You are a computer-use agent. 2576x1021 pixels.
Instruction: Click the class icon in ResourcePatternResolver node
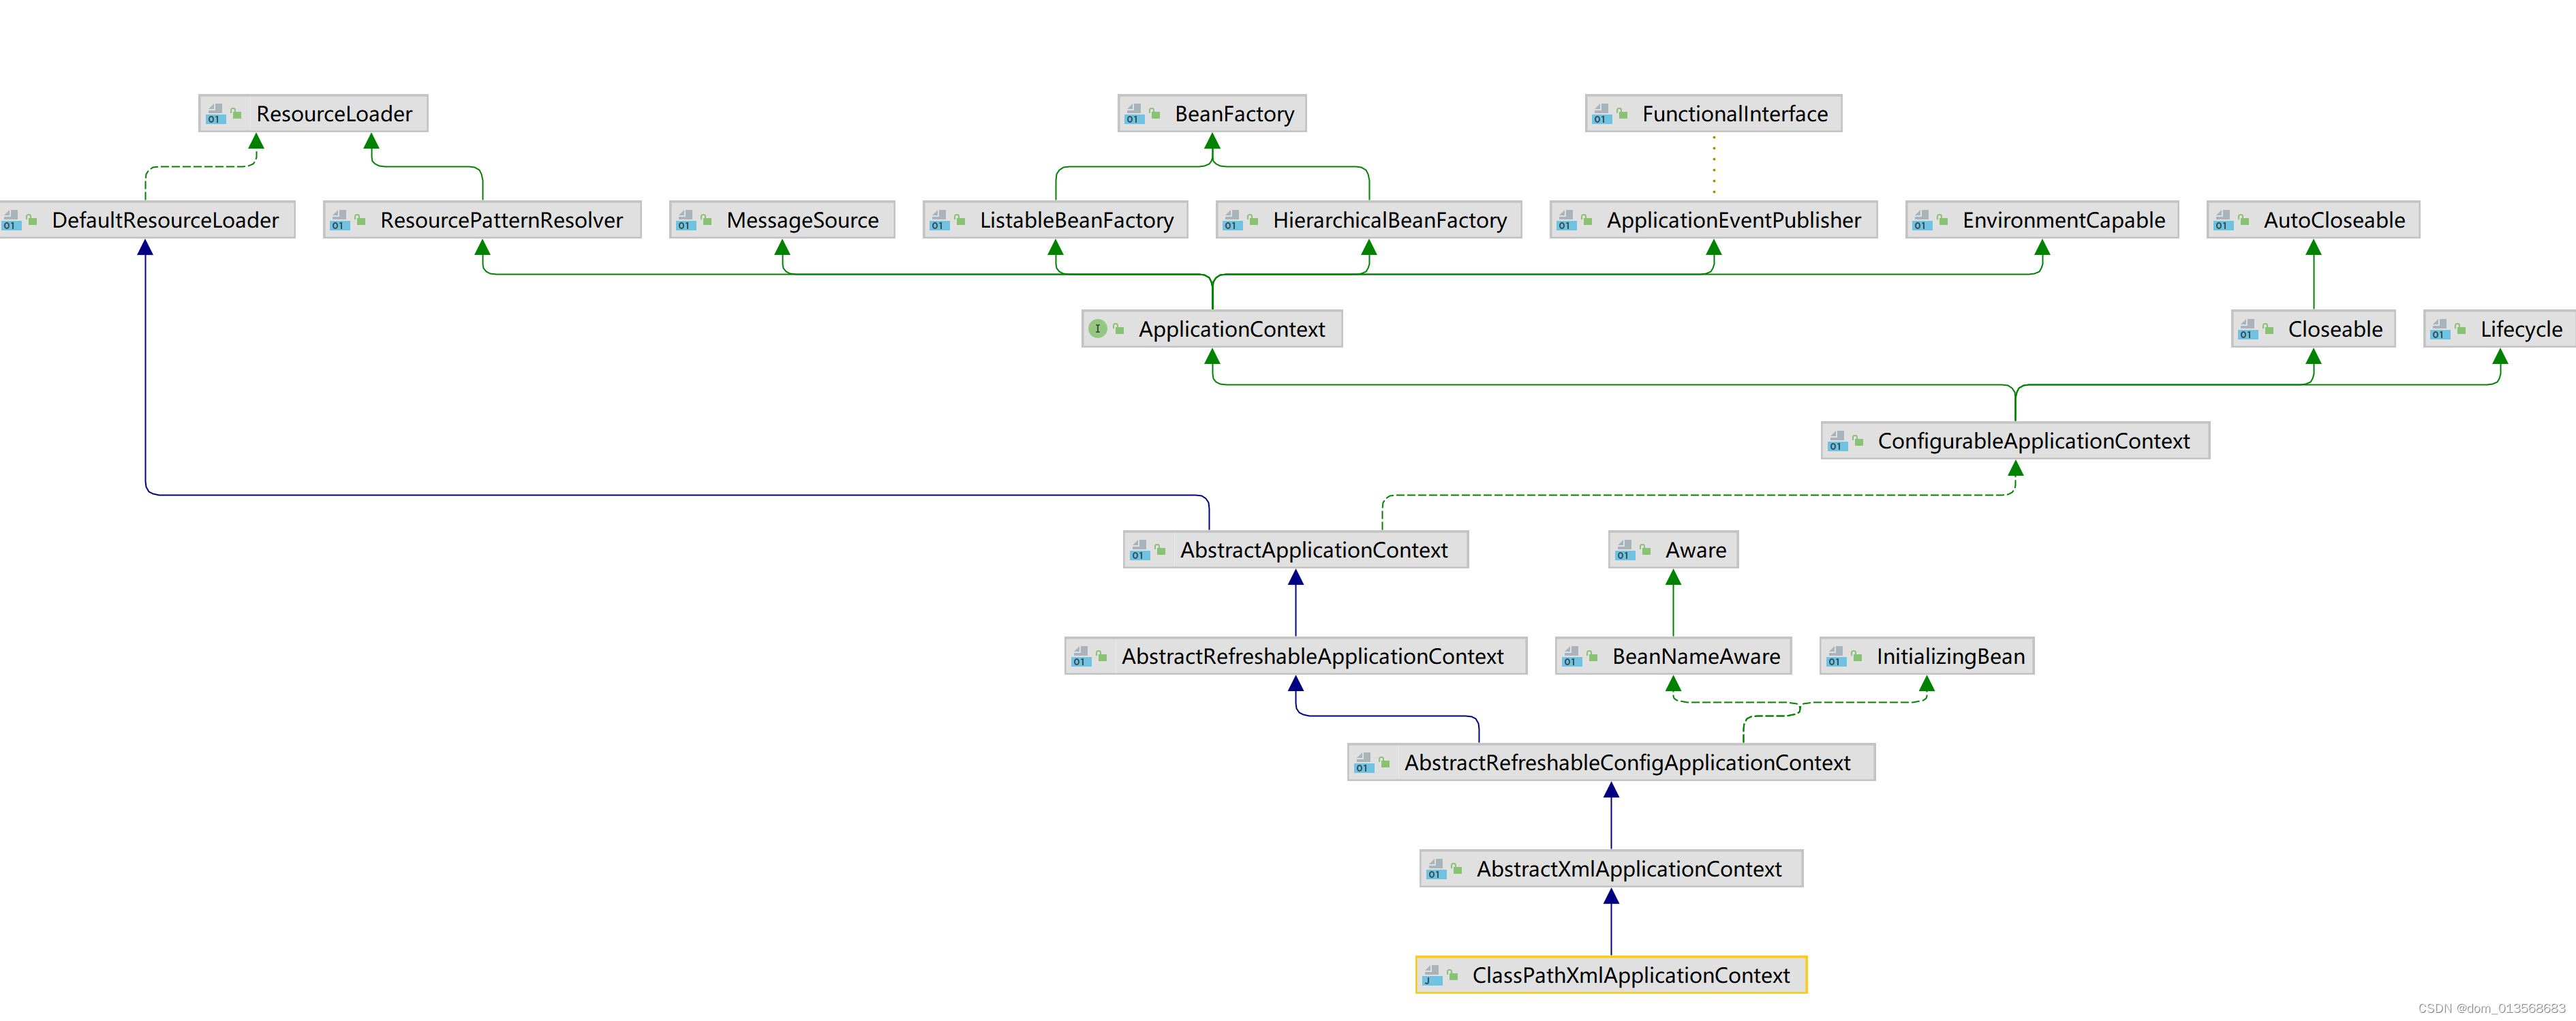339,220
